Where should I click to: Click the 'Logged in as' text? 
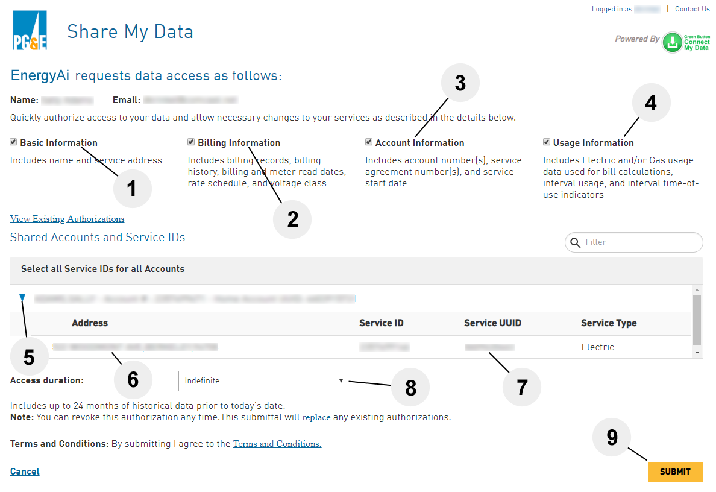[x=612, y=9]
